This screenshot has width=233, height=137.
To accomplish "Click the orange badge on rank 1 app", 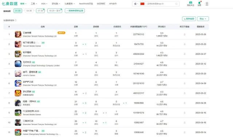I will pos(62,33).
